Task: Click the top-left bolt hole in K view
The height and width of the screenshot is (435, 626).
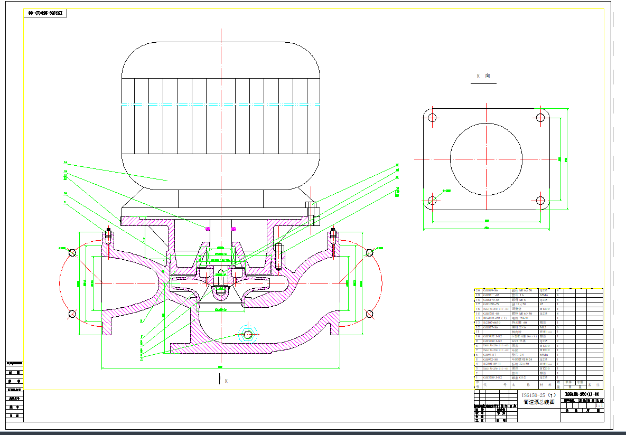Action: tap(432, 117)
